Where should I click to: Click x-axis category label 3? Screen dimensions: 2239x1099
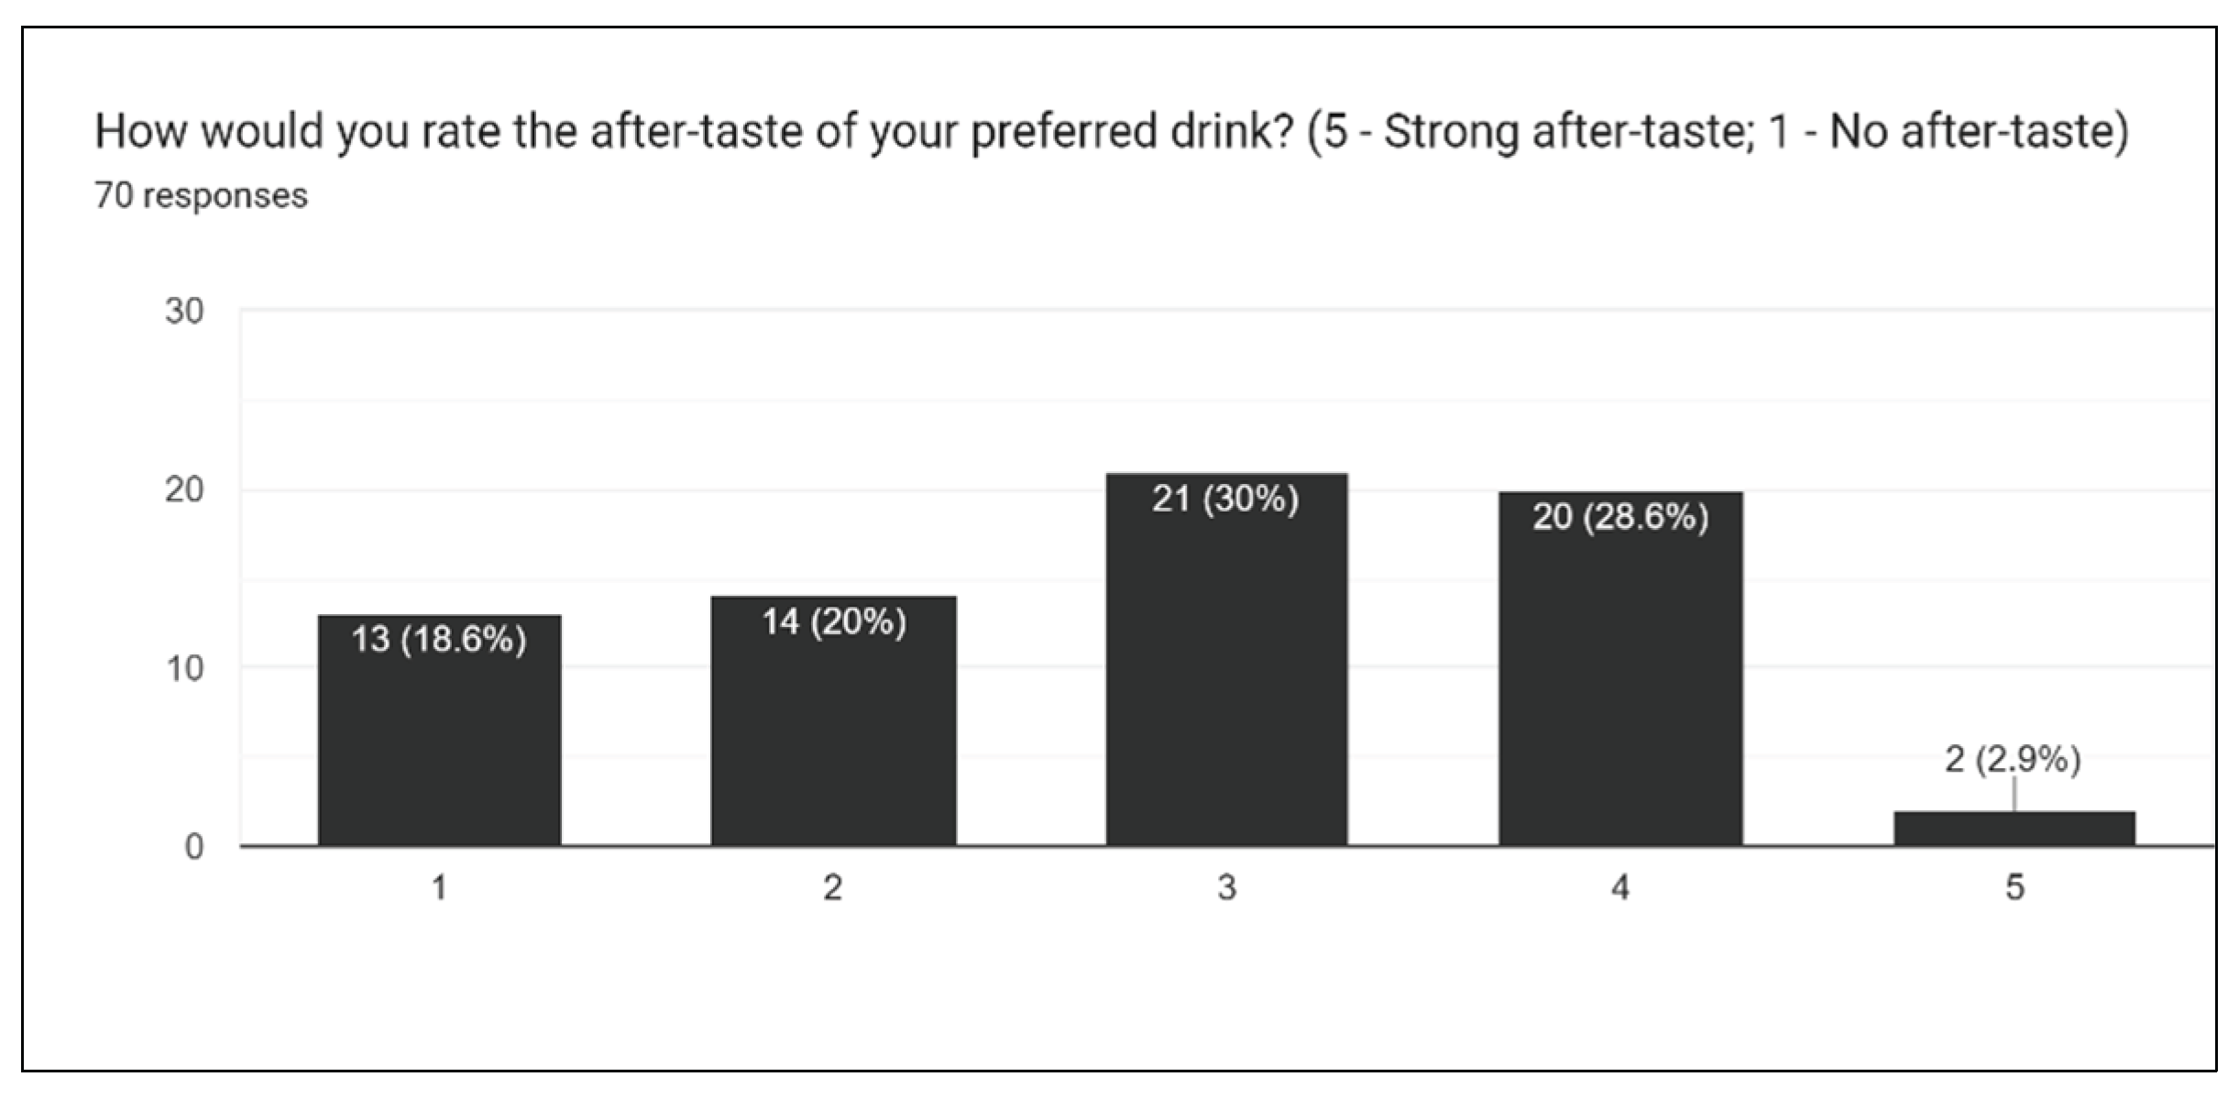pyautogui.click(x=1226, y=887)
